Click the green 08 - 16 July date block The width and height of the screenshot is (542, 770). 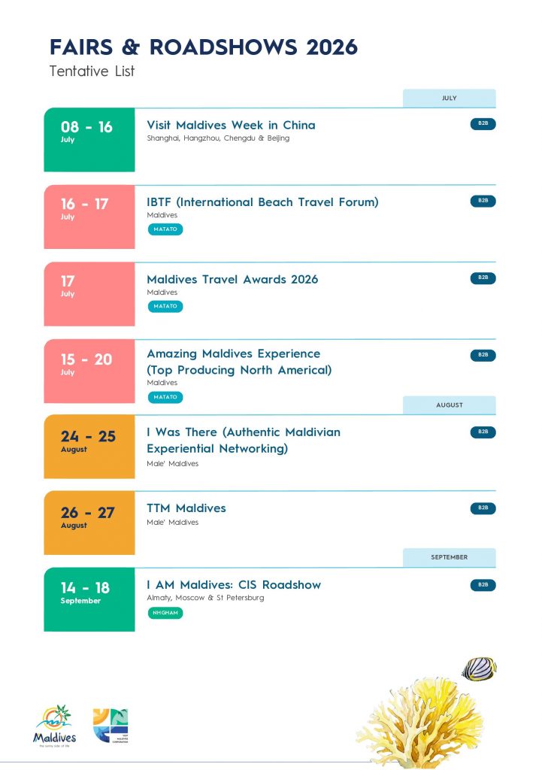pyautogui.click(x=89, y=140)
